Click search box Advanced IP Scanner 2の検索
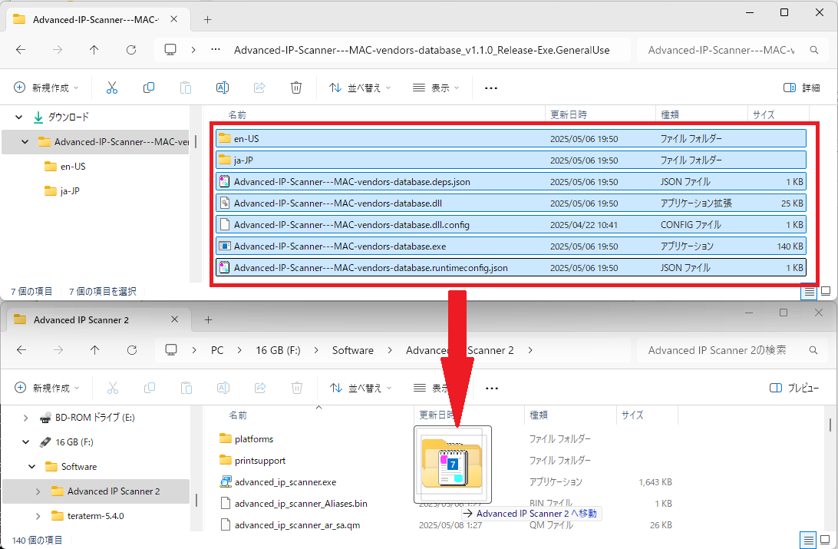838x549 pixels. tap(734, 351)
